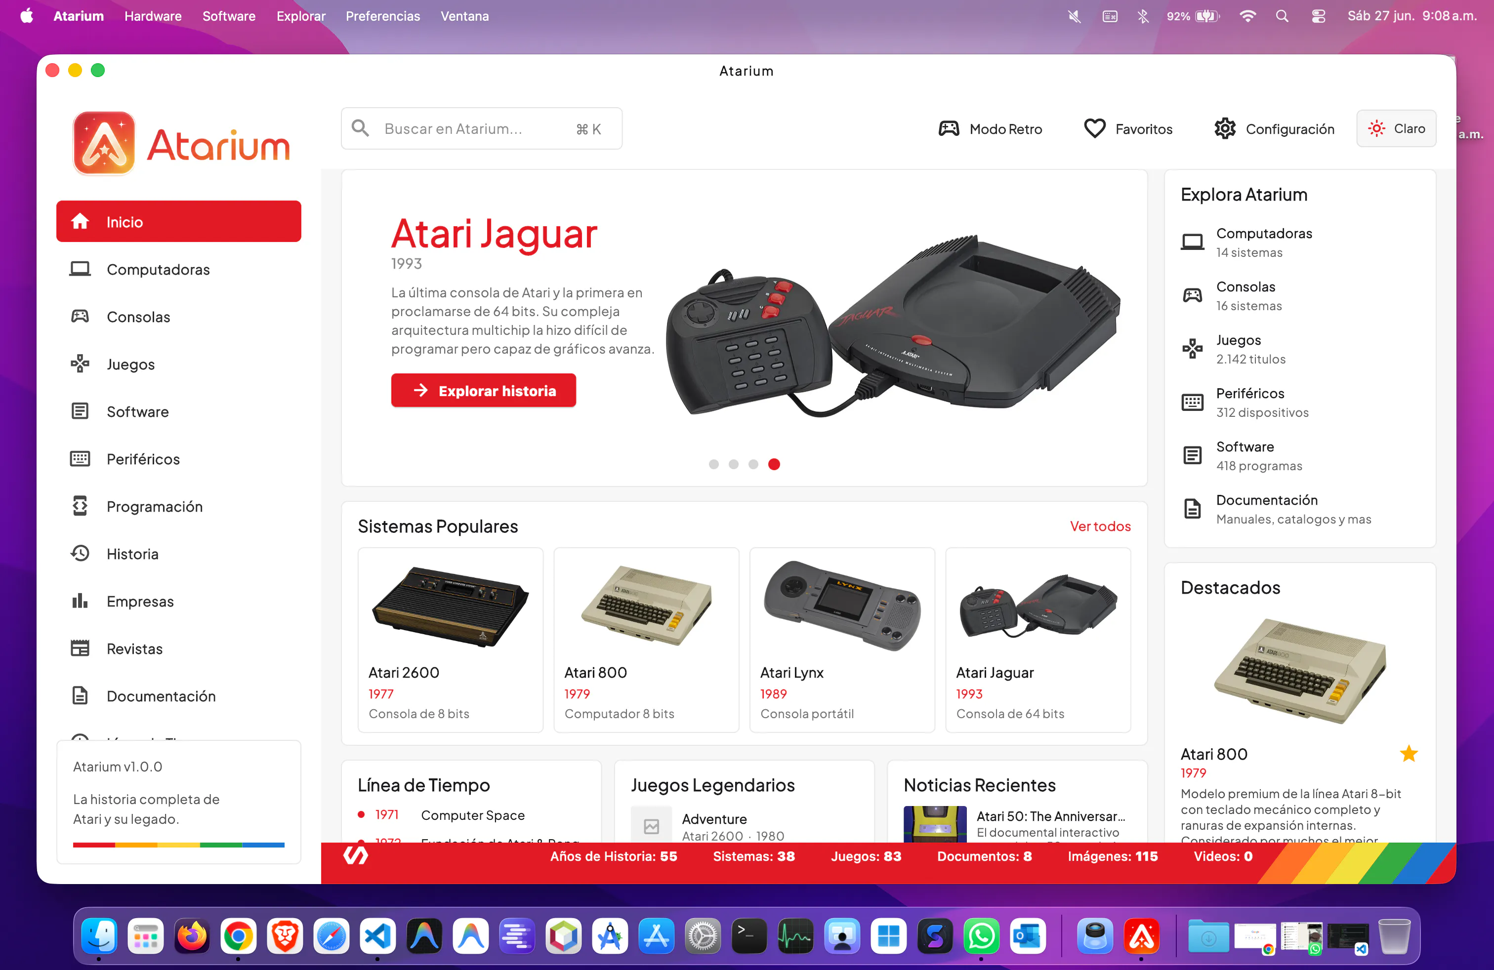Click the Historia clock icon in sidebar
Screen dimensions: 1494x970
point(80,553)
